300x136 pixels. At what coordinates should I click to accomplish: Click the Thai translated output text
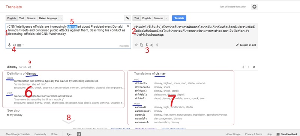194,31
